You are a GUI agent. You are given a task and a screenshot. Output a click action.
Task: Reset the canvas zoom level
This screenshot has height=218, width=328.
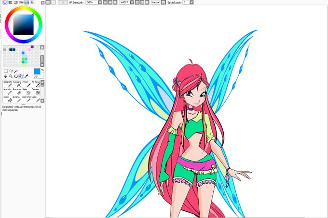pos(115,2)
